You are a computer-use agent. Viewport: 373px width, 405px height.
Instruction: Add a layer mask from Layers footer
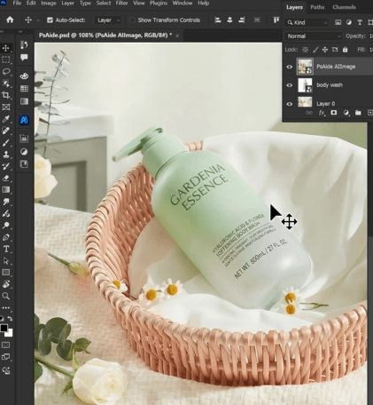tap(334, 113)
